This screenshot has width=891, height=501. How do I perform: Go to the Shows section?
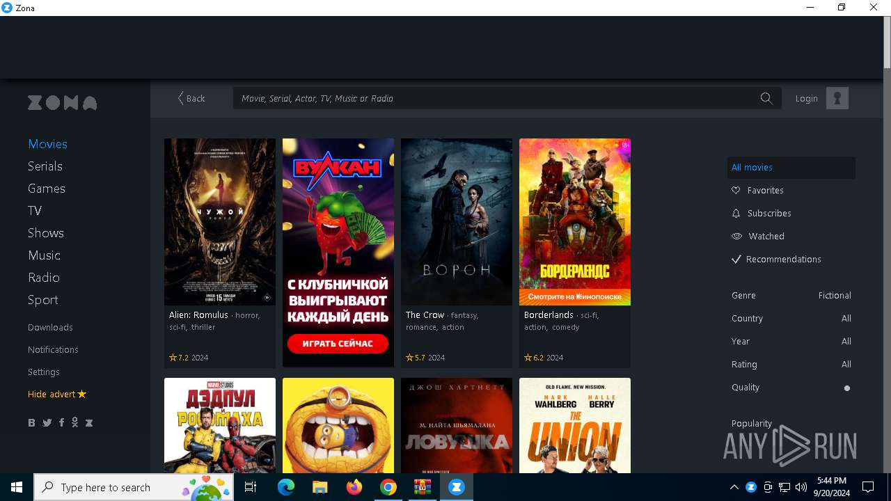pos(46,233)
